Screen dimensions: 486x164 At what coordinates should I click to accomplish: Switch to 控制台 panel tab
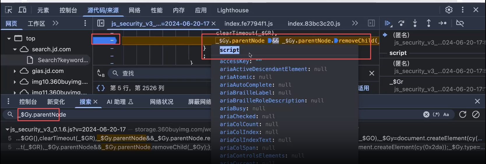pyautogui.click(x=68, y=10)
